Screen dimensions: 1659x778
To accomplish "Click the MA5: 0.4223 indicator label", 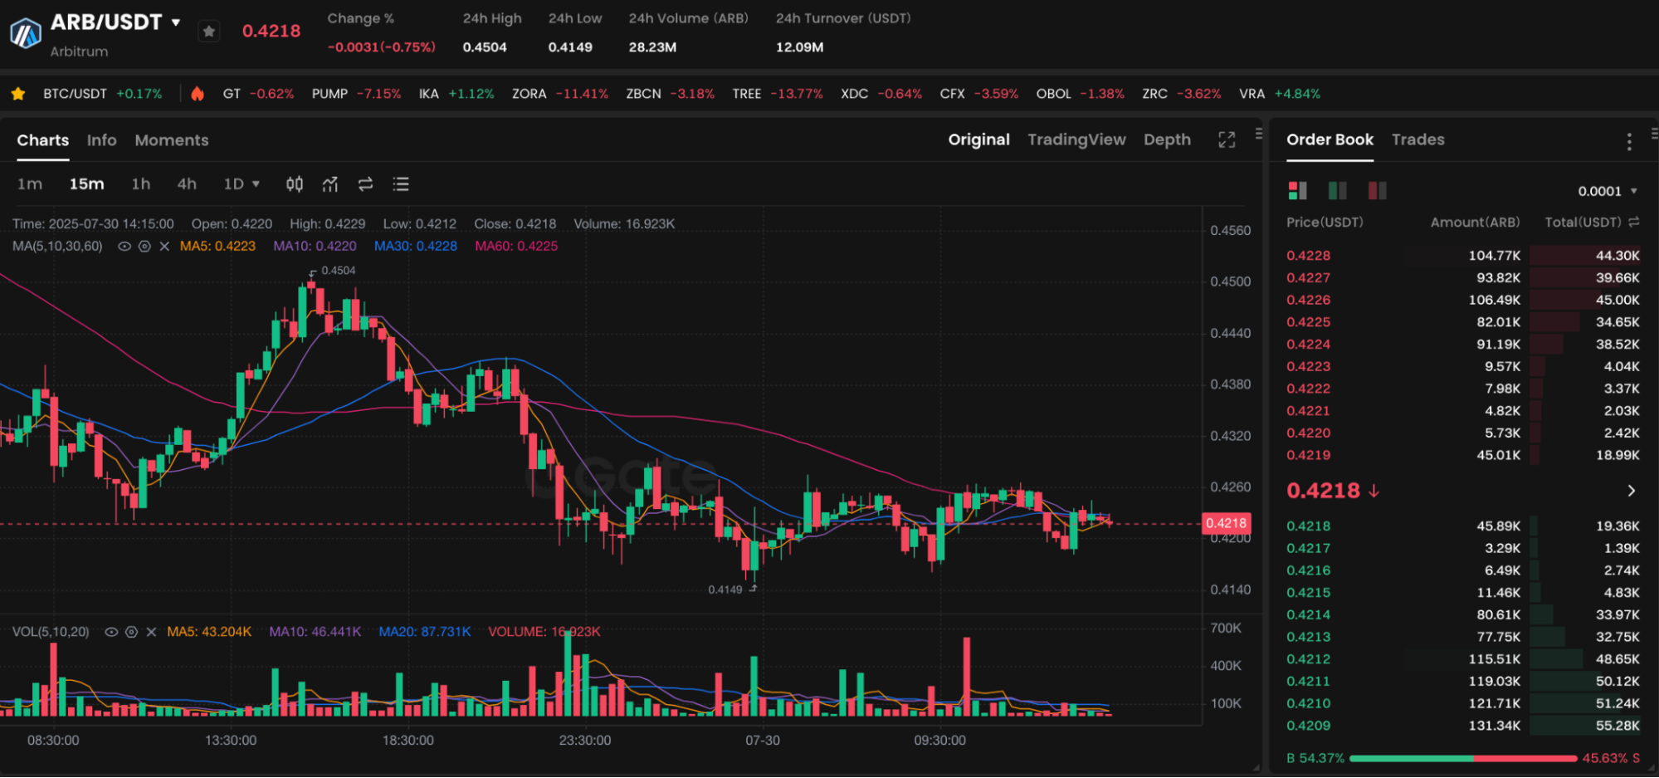I will coord(217,247).
